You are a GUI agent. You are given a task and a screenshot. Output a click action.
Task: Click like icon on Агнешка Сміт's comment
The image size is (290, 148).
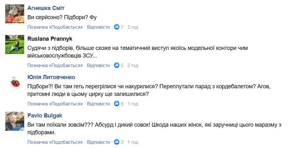tap(117, 27)
